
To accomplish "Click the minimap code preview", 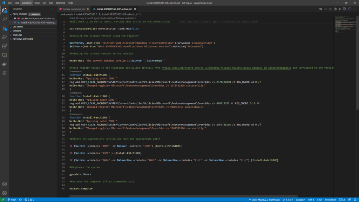I will click(344, 25).
